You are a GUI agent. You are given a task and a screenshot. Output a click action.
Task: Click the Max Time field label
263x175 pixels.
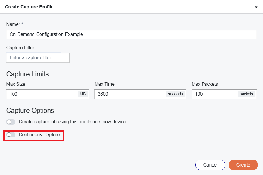click(x=104, y=84)
